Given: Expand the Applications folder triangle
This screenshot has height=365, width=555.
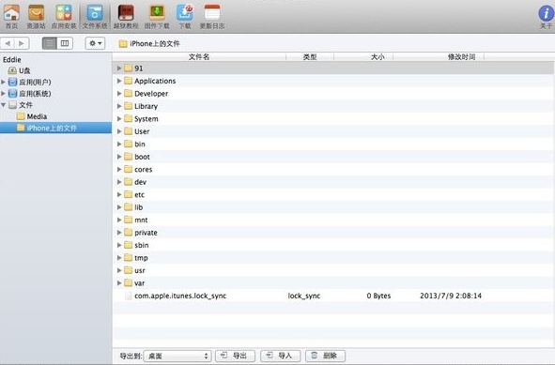Looking at the screenshot, I should [x=119, y=81].
